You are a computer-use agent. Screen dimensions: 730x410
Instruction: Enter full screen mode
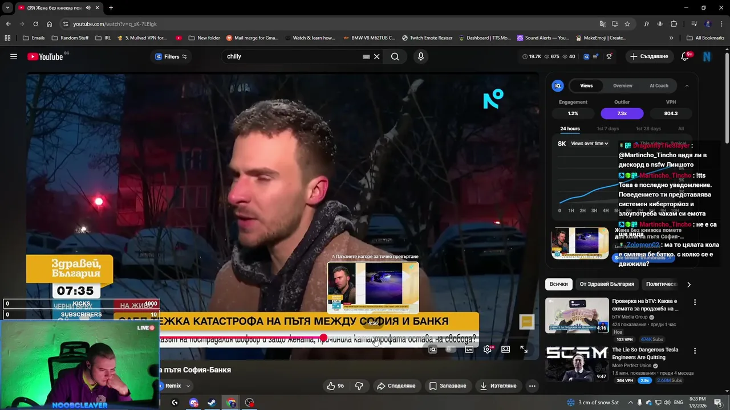tap(524, 350)
